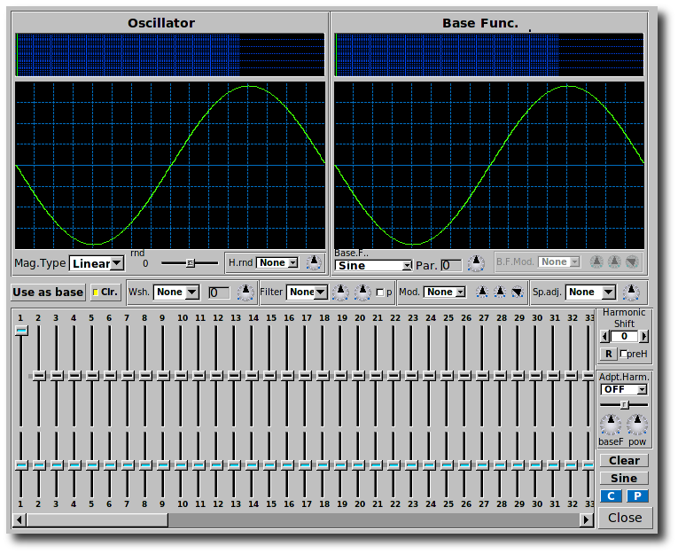This screenshot has width=678, height=554.
Task: Enable the preH checkbox
Action: [624, 354]
